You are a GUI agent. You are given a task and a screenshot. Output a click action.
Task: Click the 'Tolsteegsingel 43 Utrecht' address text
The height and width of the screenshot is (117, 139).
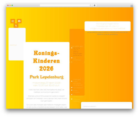click(107, 26)
